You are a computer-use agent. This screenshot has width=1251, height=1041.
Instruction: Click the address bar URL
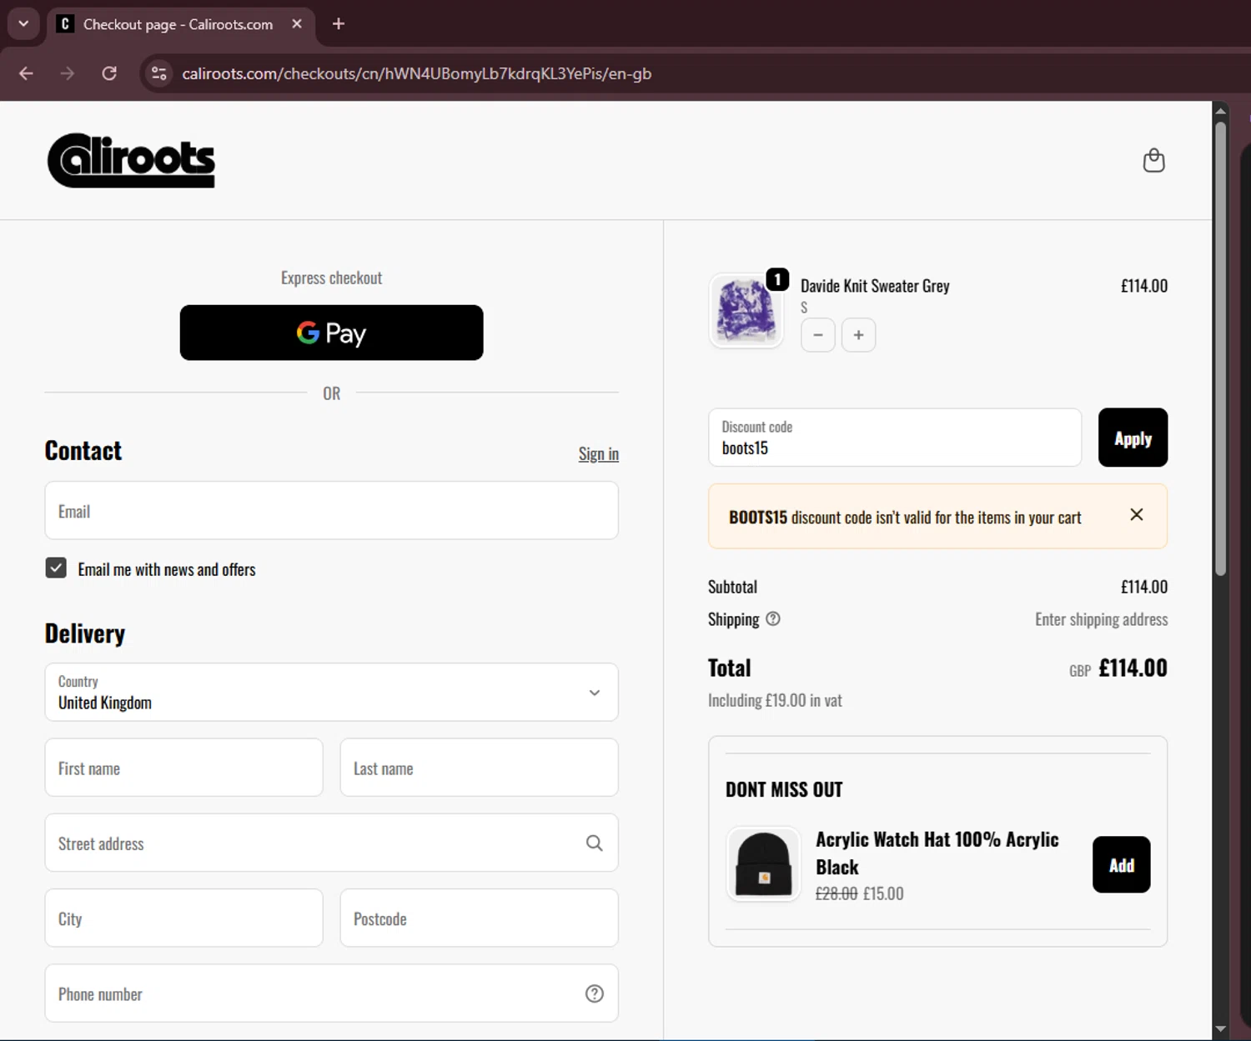(x=416, y=73)
